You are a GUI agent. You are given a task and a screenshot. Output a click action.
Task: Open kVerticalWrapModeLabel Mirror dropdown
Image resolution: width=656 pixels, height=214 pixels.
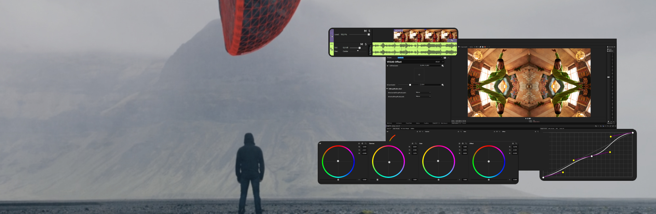[423, 96]
